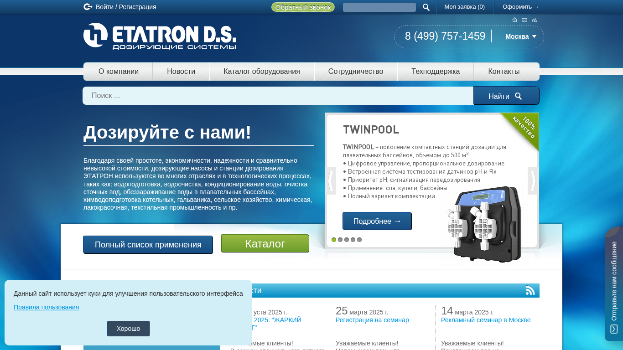Open the Новости menu item
Screen dimensions: 623x350
click(x=181, y=72)
